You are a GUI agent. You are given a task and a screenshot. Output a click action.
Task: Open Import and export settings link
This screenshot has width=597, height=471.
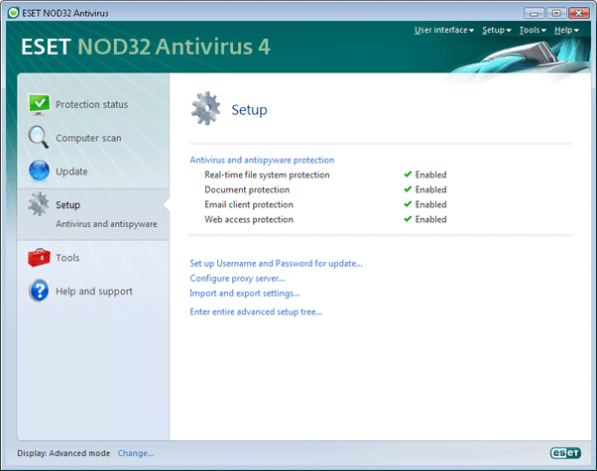point(245,294)
